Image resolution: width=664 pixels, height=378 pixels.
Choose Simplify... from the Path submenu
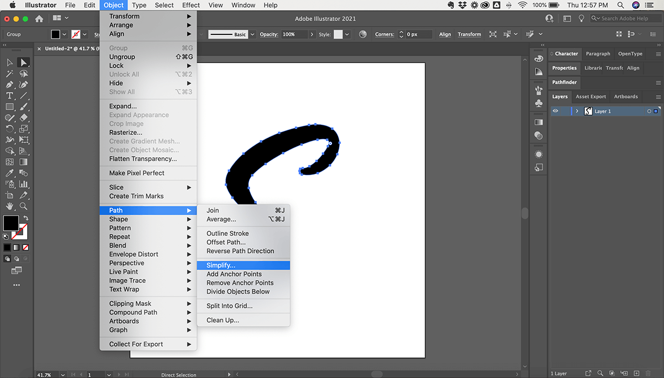click(221, 266)
